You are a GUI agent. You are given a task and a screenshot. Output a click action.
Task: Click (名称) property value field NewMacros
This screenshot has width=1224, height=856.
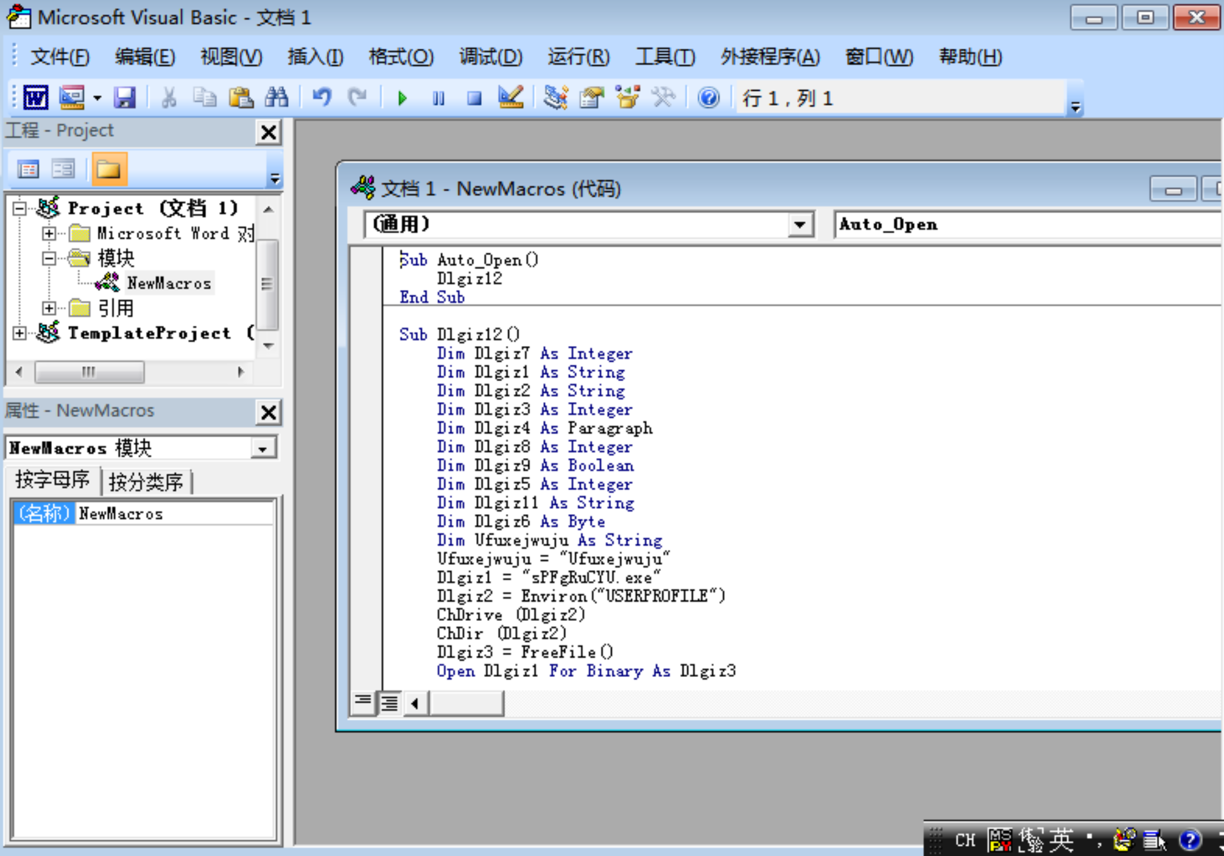coord(174,513)
